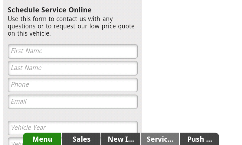
Task: Click into the Email field
Action: click(73, 102)
